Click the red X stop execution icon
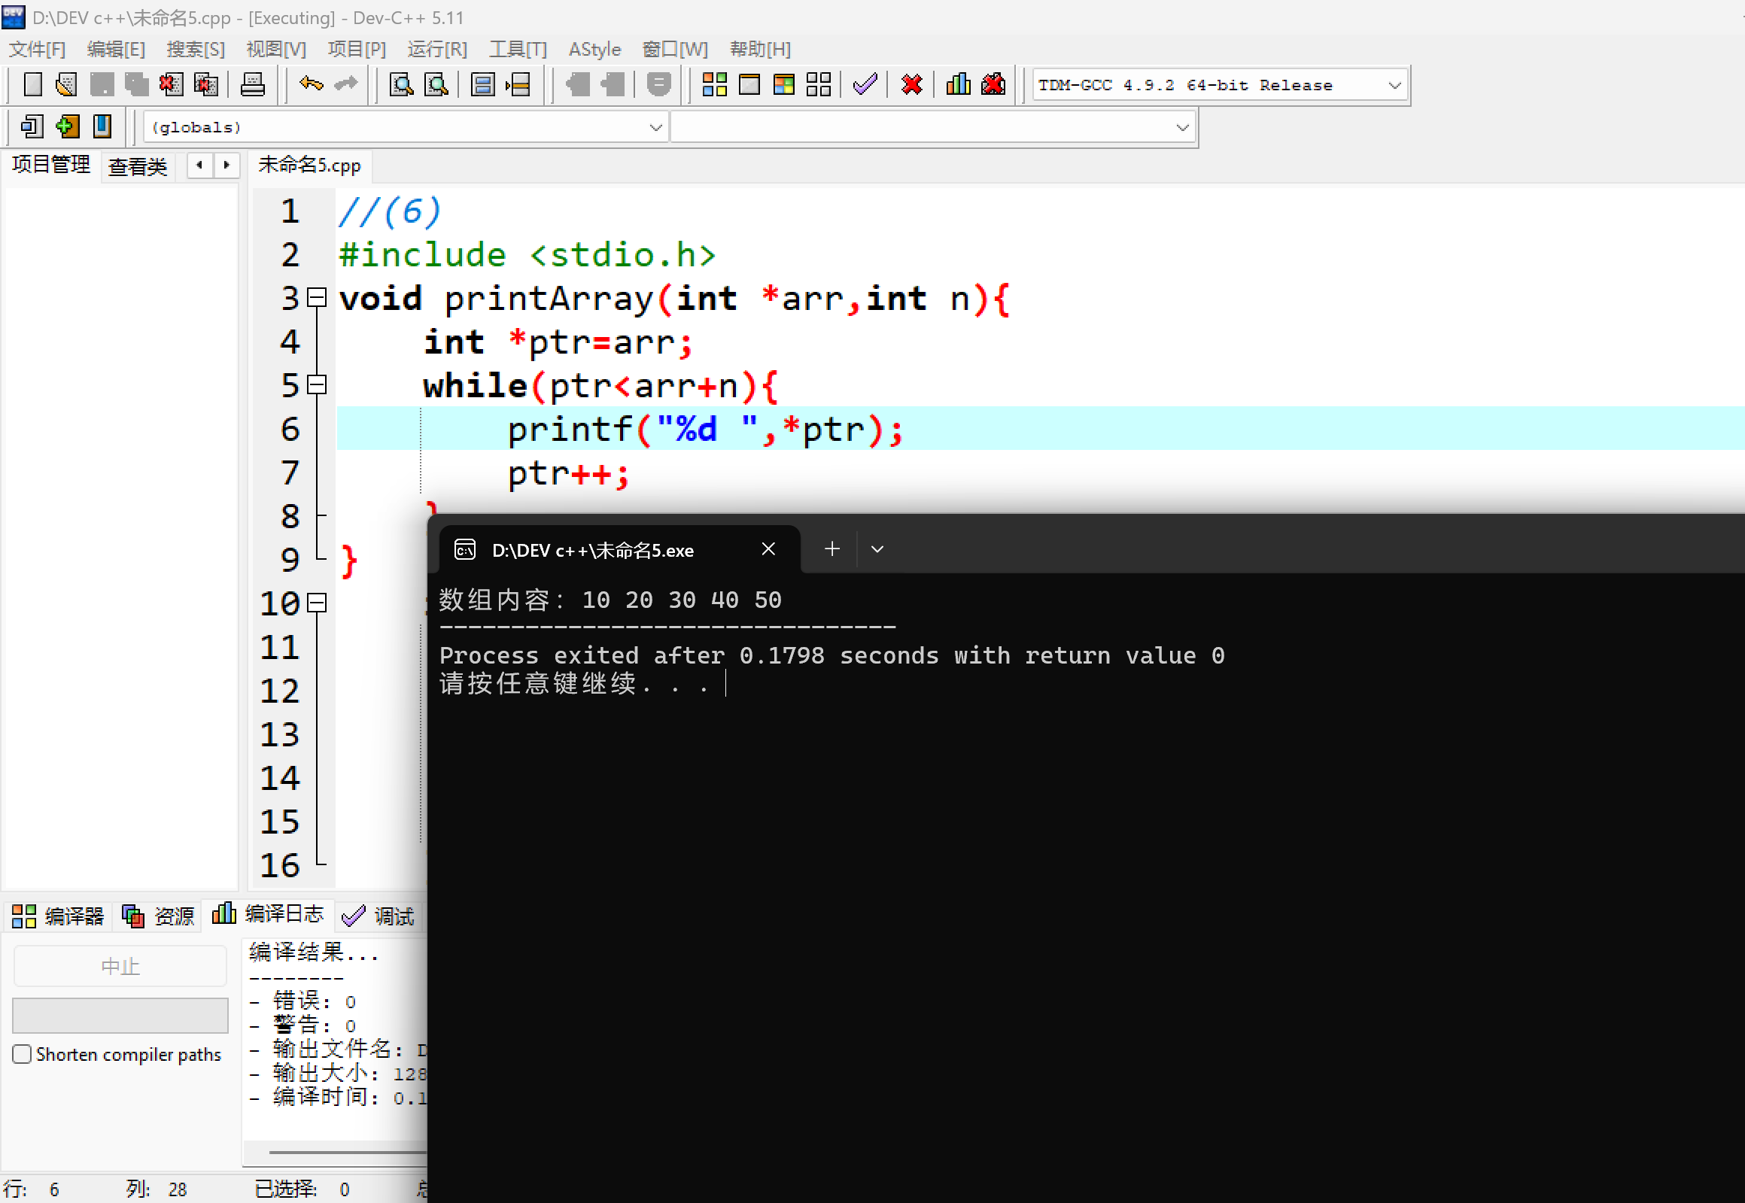The image size is (1745, 1203). [x=911, y=84]
